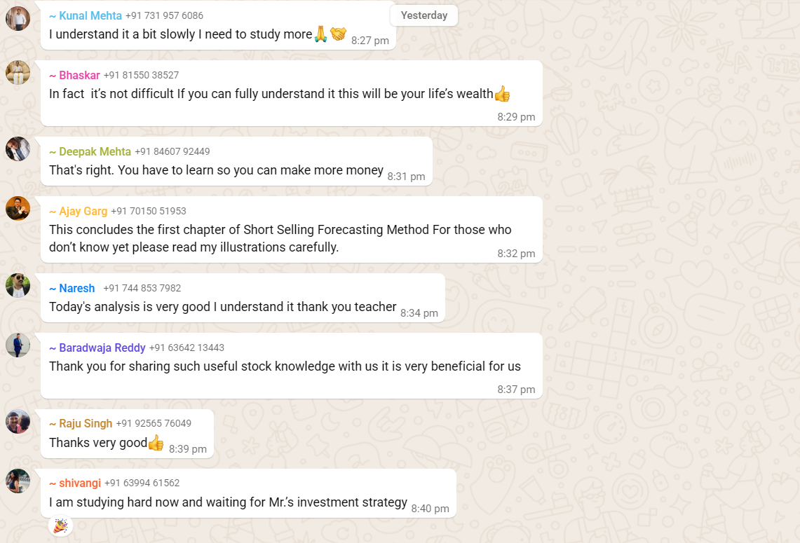Click Bhaskar's profile picture
This screenshot has height=543, width=800.
(x=18, y=73)
